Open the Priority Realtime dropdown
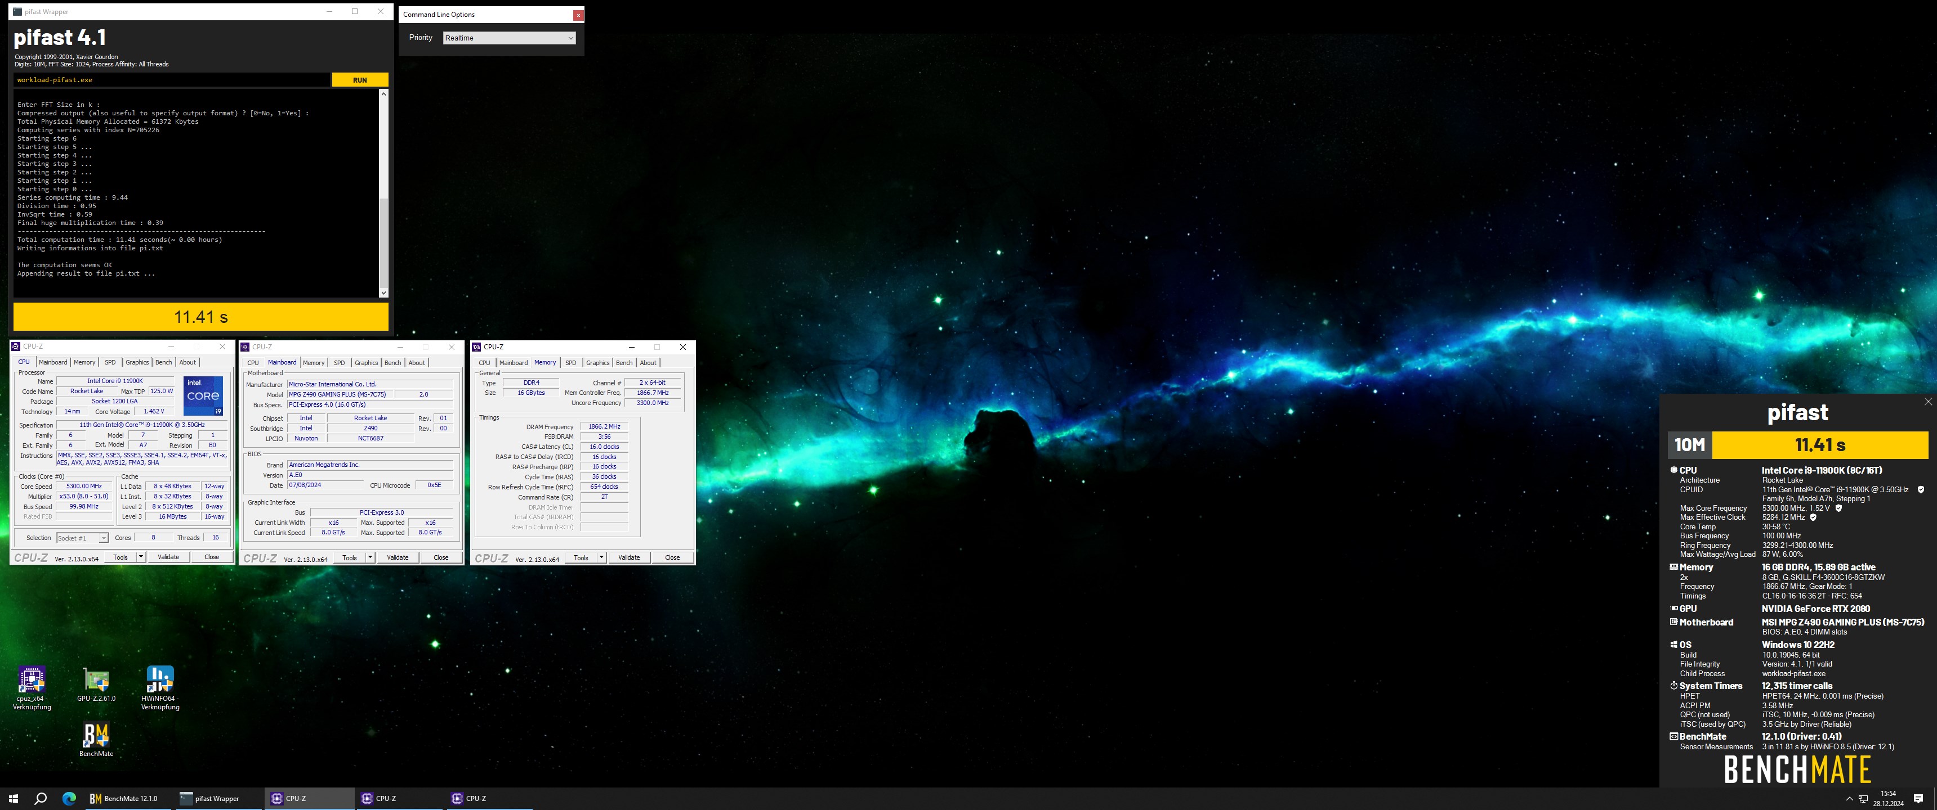The width and height of the screenshot is (1937, 810). tap(509, 38)
